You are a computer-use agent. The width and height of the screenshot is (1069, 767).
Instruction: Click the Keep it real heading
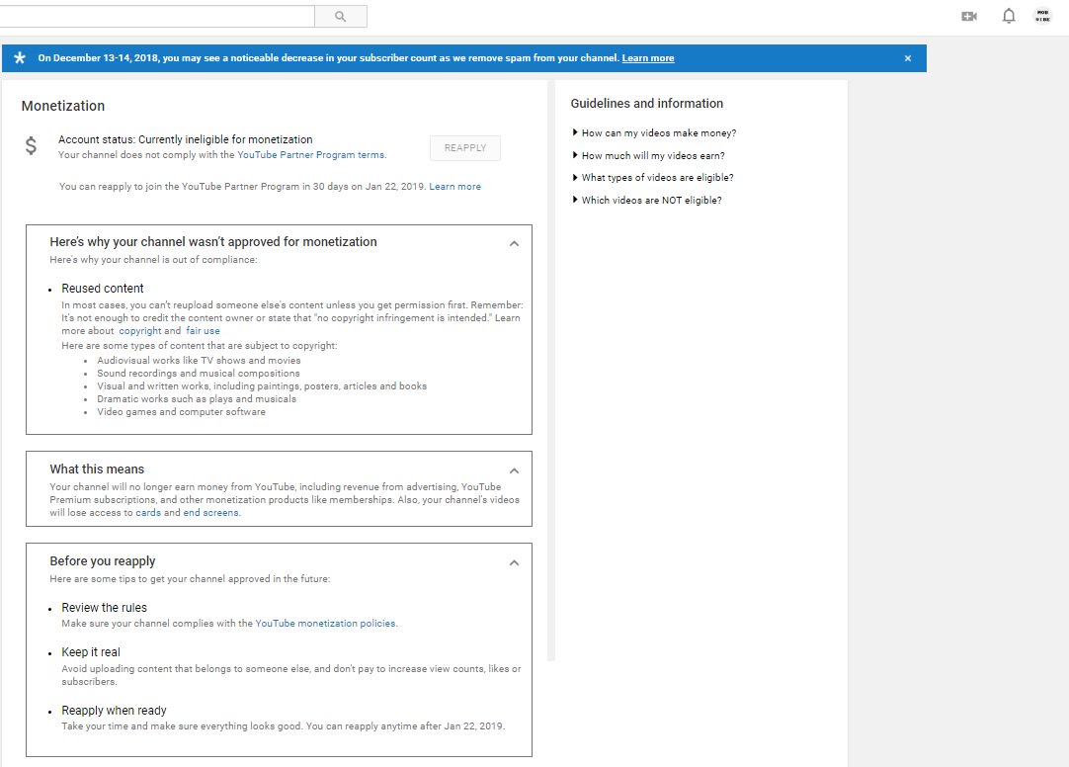tap(91, 652)
